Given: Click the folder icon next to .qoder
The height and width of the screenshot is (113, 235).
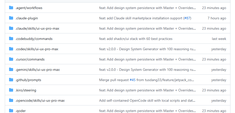Looking at the screenshot, I should tap(11, 111).
